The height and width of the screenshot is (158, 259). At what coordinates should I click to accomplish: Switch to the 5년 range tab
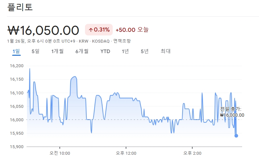[145, 51]
